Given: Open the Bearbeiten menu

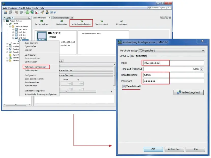Looking at the screenshot, I should 13,8.
